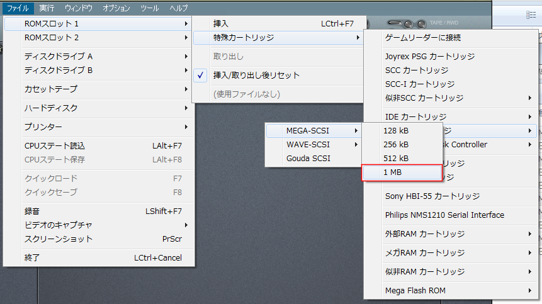Expand 似非SCC カートリッジ submenu
This screenshot has height=304, width=542.
coord(451,98)
